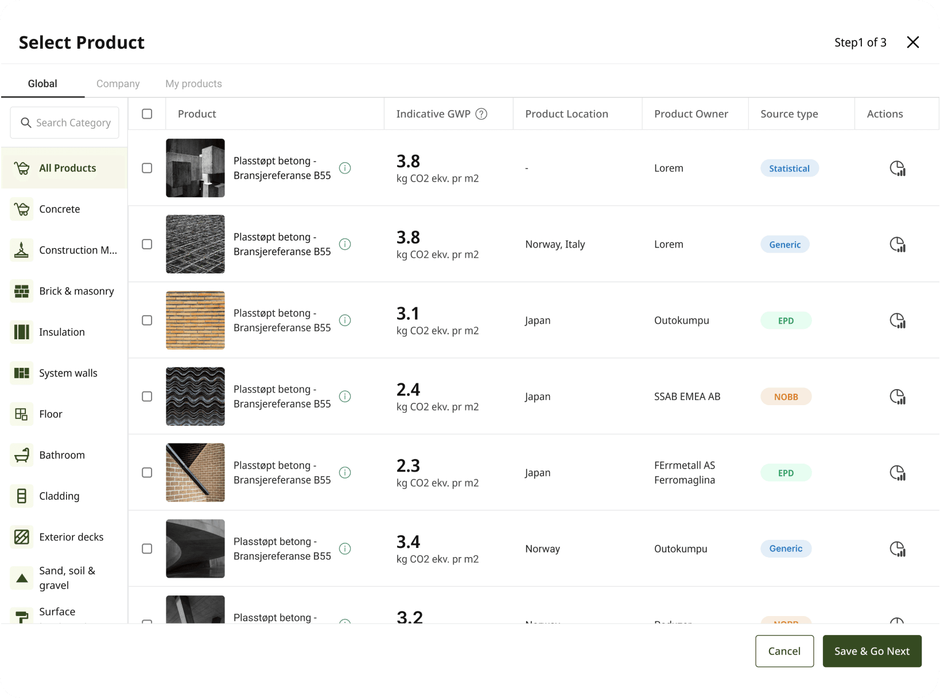Screen dimensions: 940x698
Task: Switch to the Company tab
Action: tap(118, 84)
